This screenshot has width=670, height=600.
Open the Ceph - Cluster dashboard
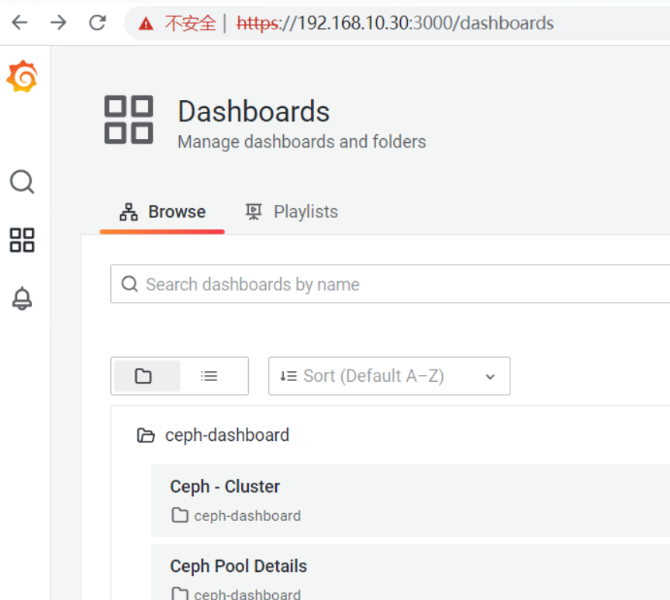pos(225,487)
